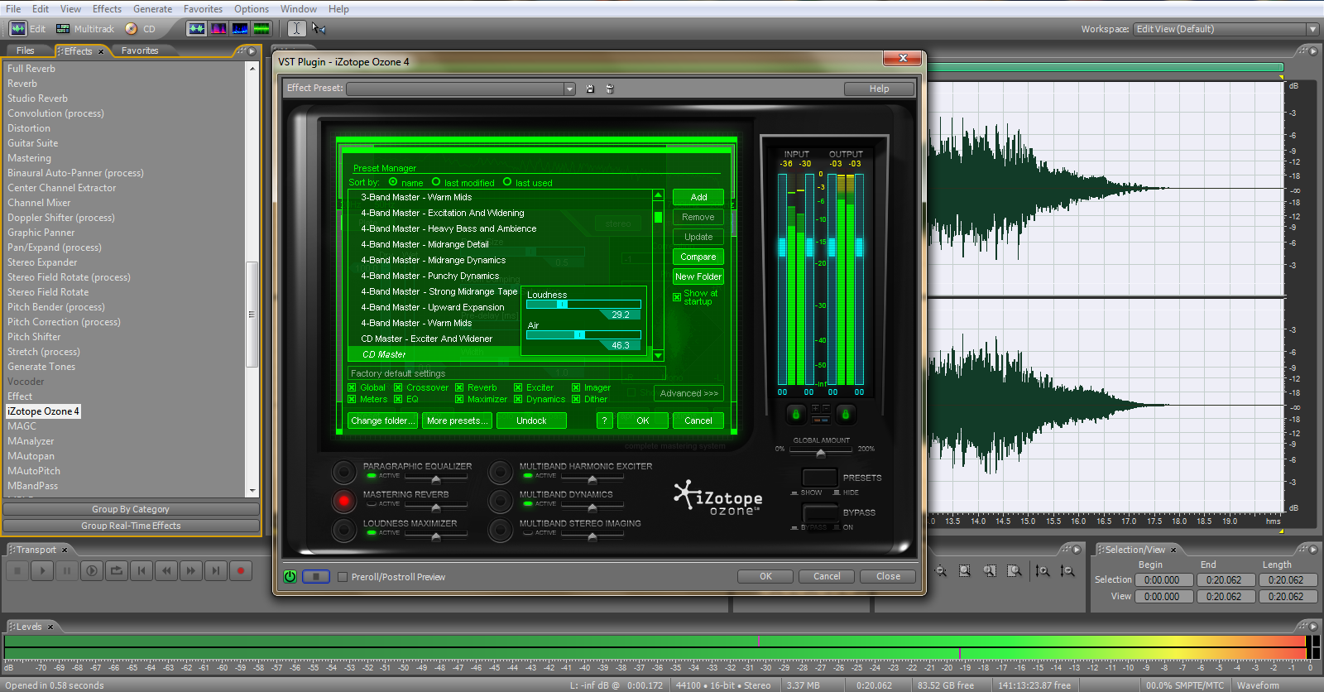Click the Mastering Reverb round power button

[x=343, y=501]
